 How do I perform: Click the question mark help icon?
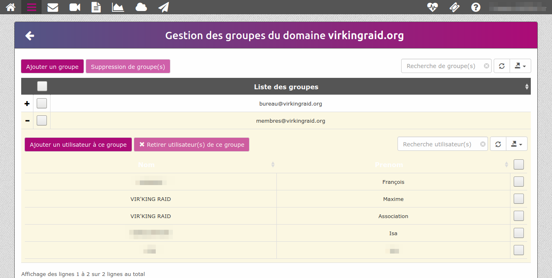coord(475,7)
